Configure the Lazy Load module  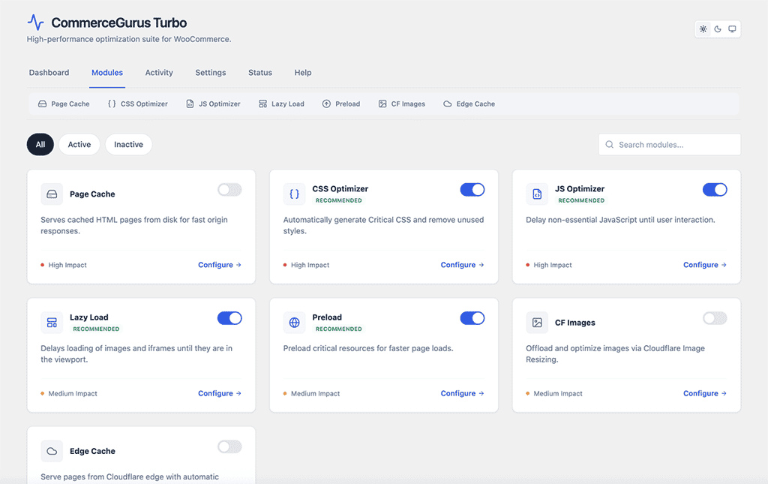point(220,393)
